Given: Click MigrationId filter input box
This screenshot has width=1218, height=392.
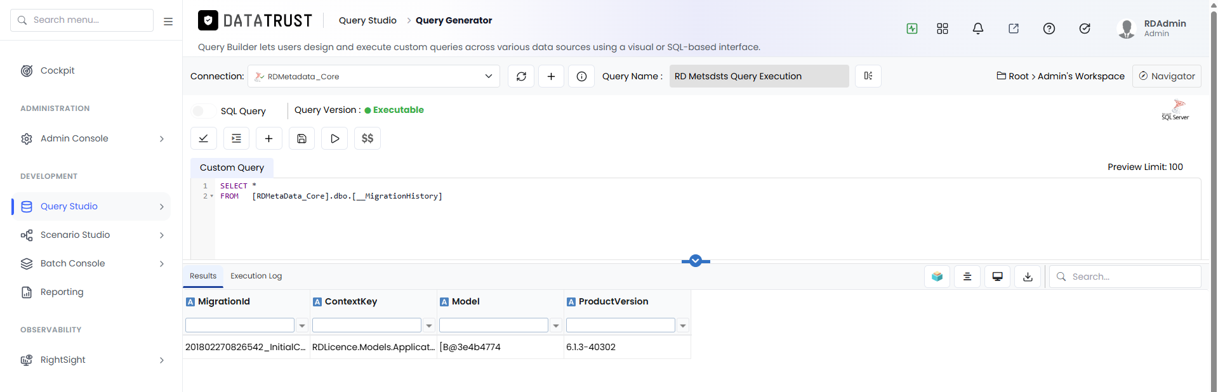Looking at the screenshot, I should pyautogui.click(x=240, y=325).
